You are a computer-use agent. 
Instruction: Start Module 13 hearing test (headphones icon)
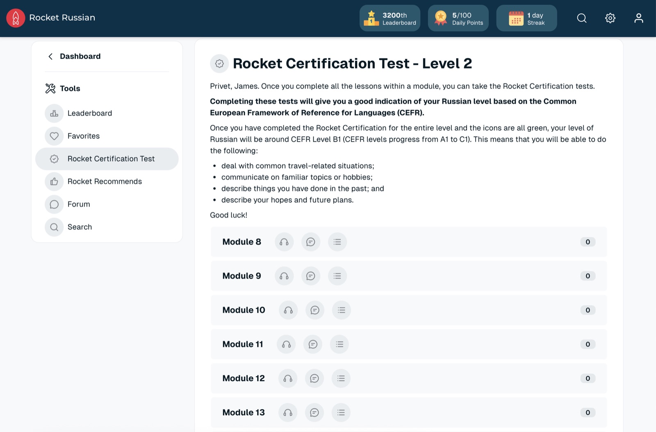288,413
